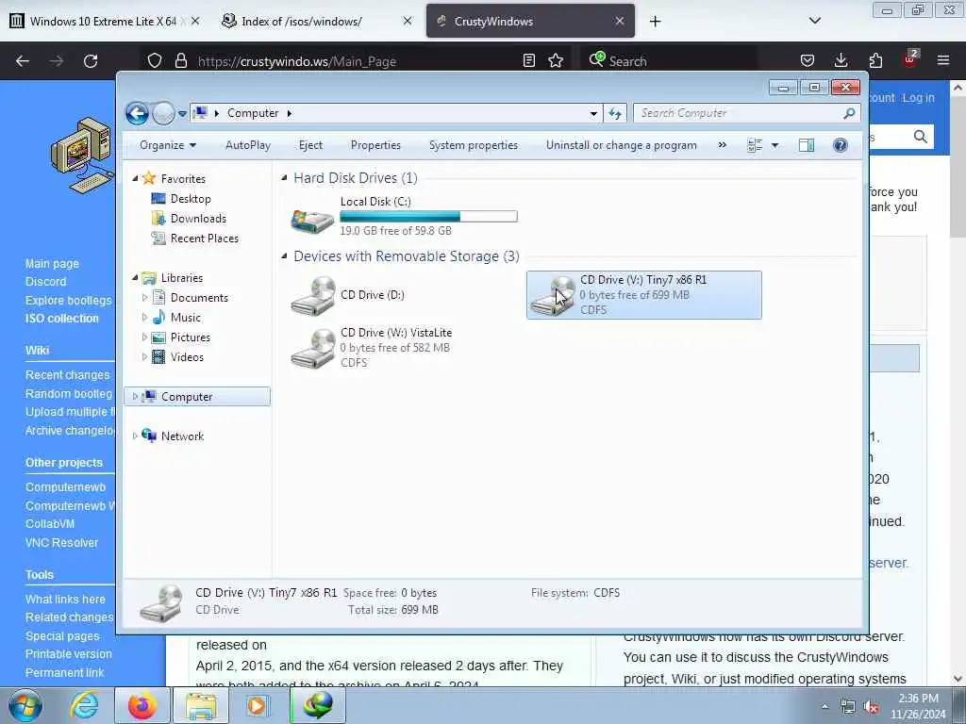966x724 pixels.
Task: Reload the page in Firefox
Action: tap(91, 61)
